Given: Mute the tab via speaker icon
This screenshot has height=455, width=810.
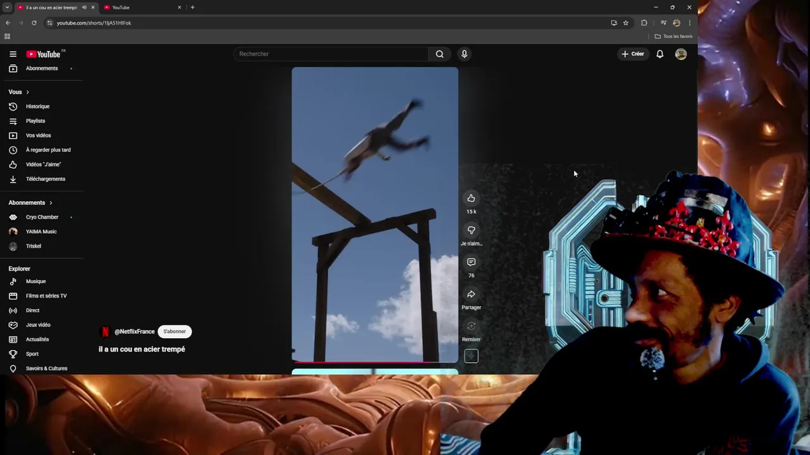Looking at the screenshot, I should [x=84, y=8].
